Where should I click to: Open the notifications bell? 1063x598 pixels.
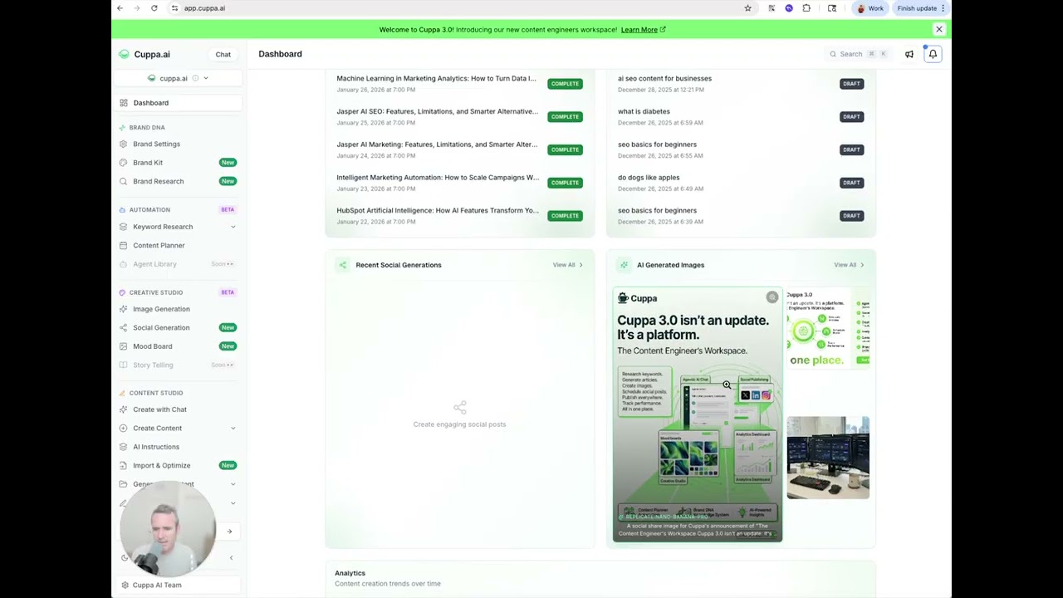click(933, 54)
